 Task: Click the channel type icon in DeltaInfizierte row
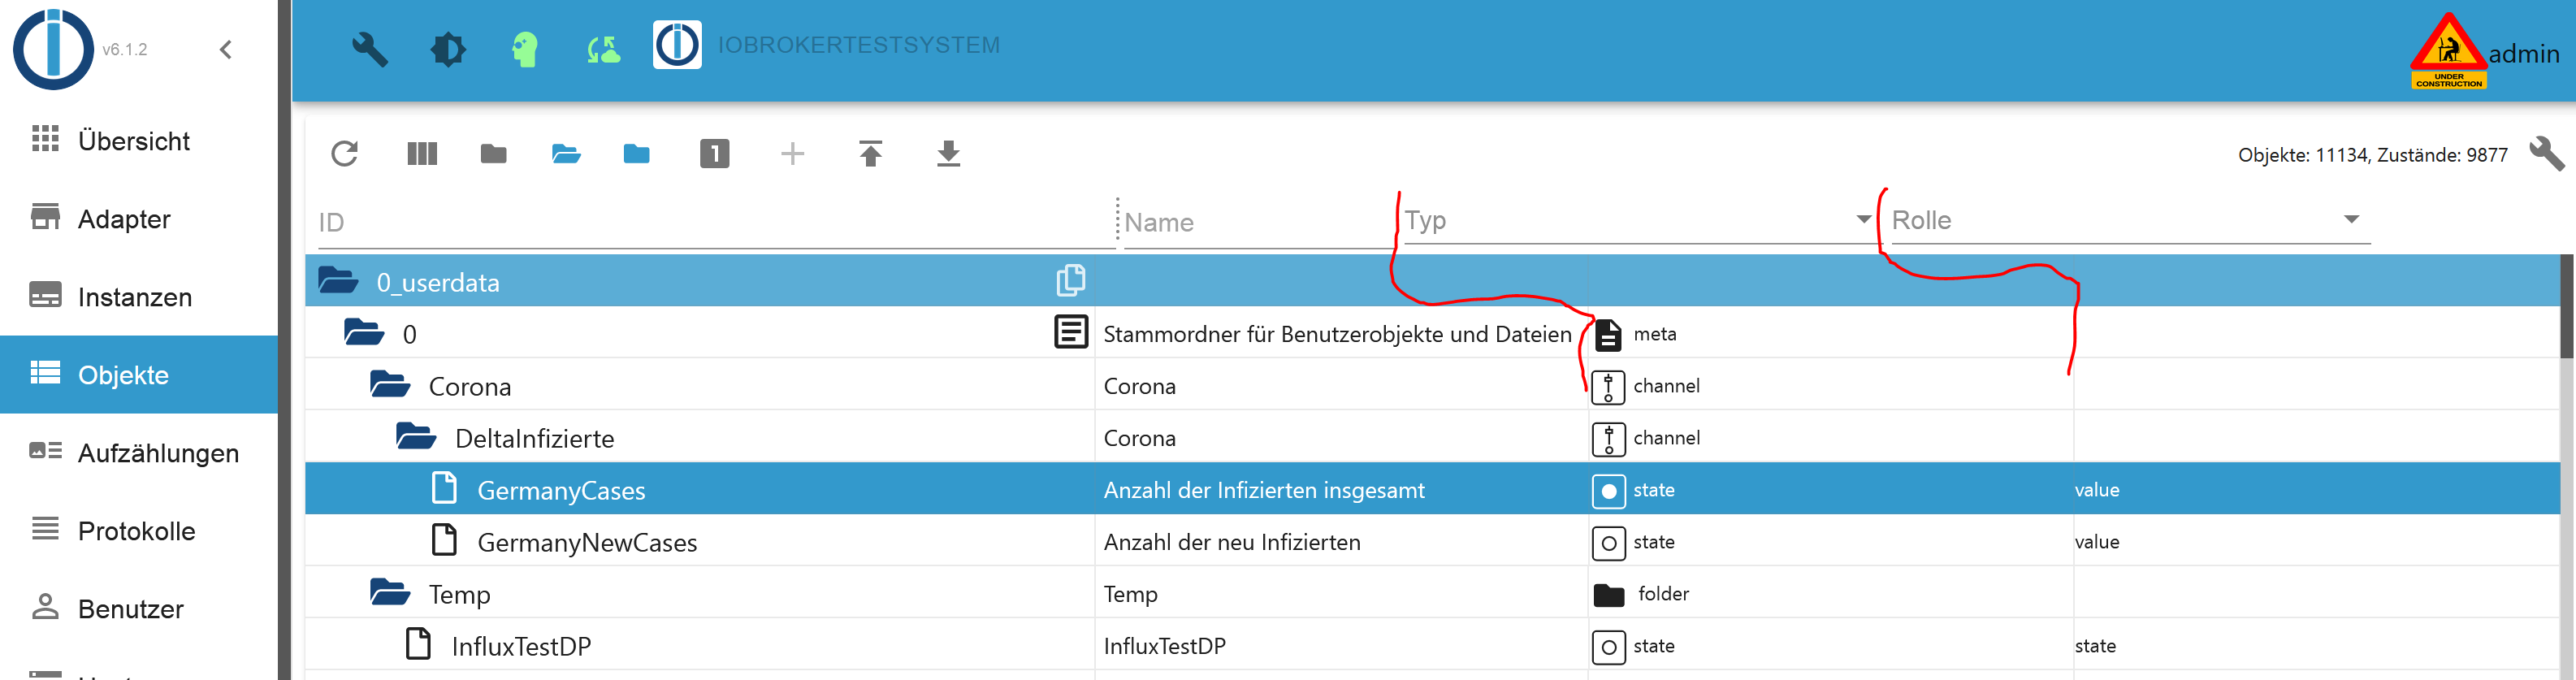(x=1608, y=439)
